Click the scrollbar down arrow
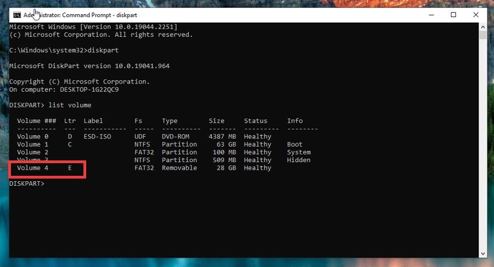 482,253
